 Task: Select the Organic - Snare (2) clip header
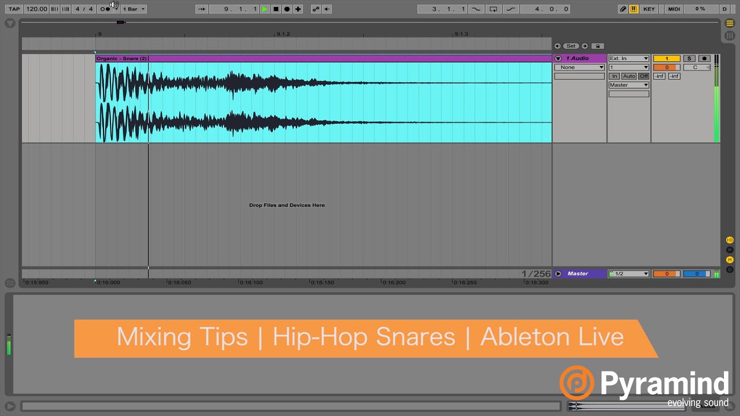point(324,58)
